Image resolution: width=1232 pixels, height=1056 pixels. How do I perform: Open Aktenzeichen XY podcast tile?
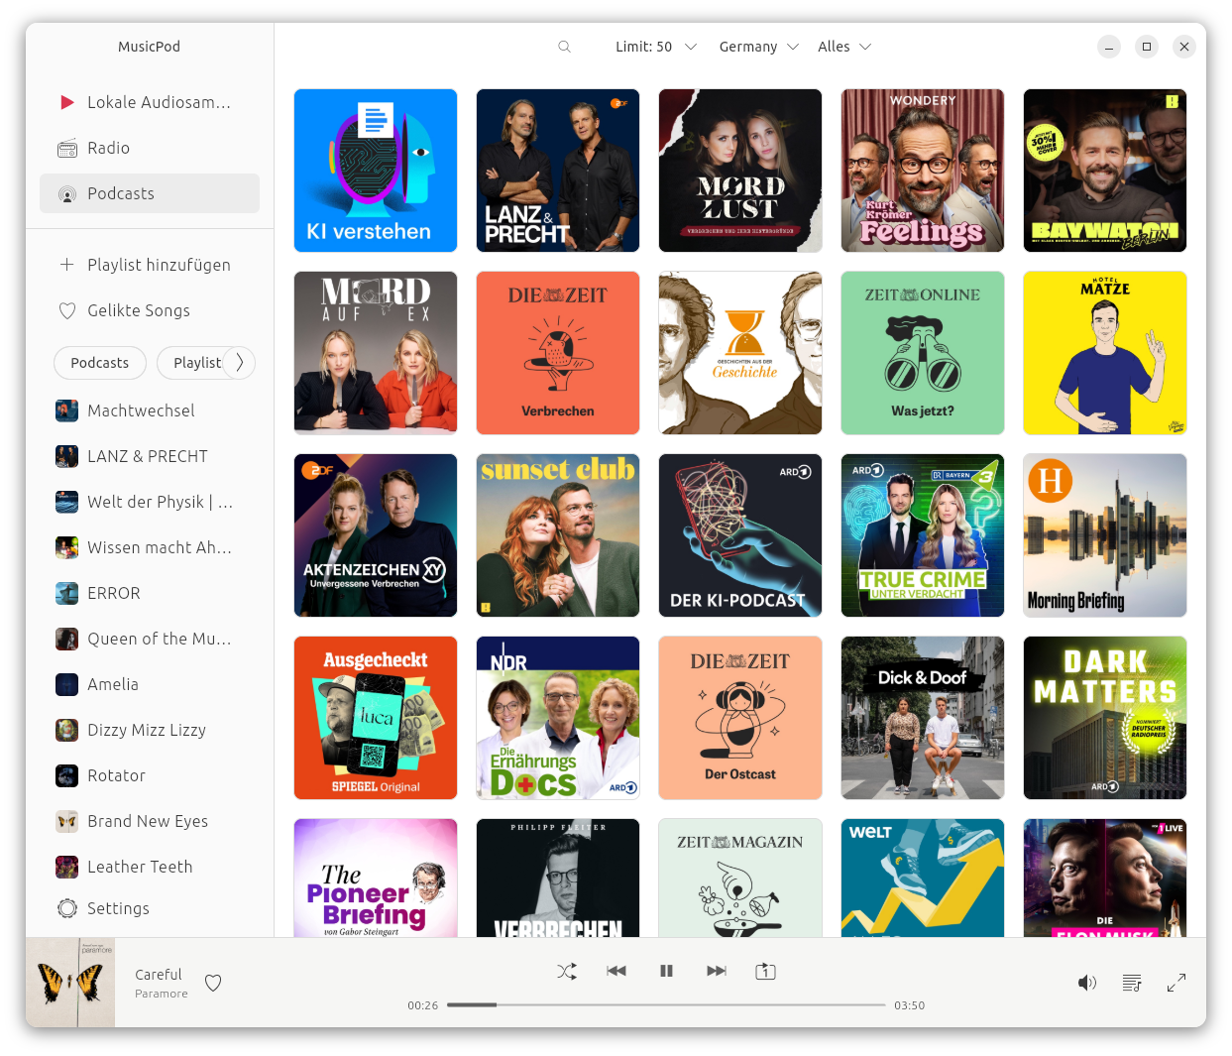(376, 535)
